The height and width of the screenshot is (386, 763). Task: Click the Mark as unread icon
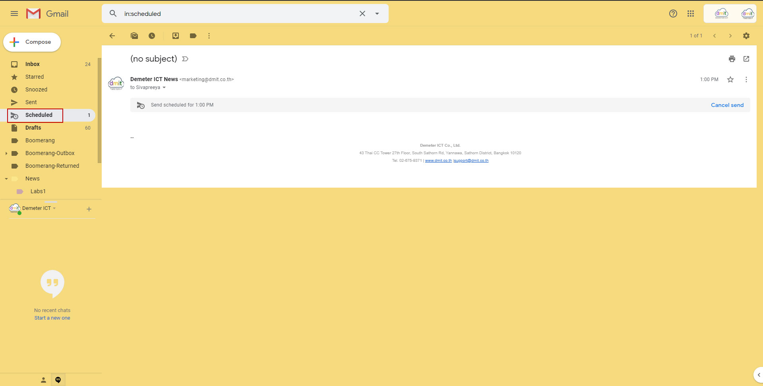[x=134, y=35]
